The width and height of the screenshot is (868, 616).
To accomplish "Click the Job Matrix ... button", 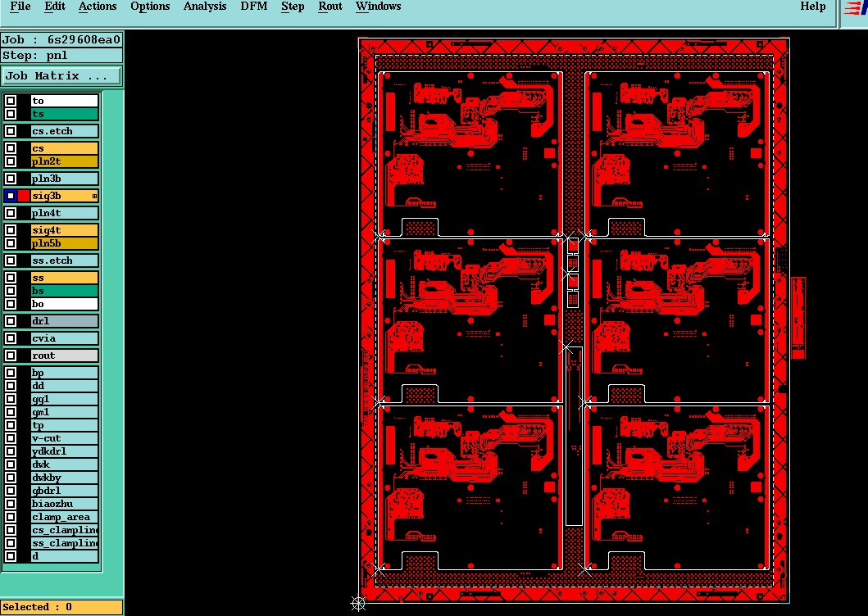I will click(x=61, y=76).
